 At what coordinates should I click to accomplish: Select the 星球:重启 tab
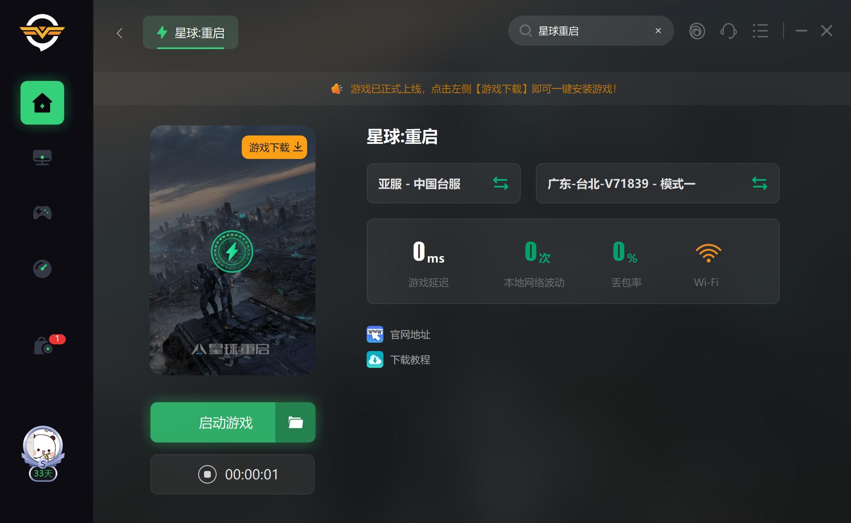point(190,32)
